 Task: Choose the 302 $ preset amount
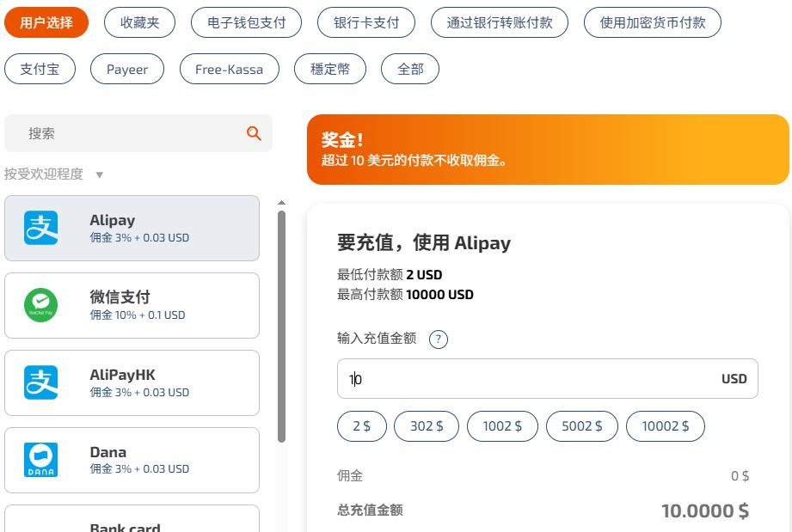pos(427,426)
